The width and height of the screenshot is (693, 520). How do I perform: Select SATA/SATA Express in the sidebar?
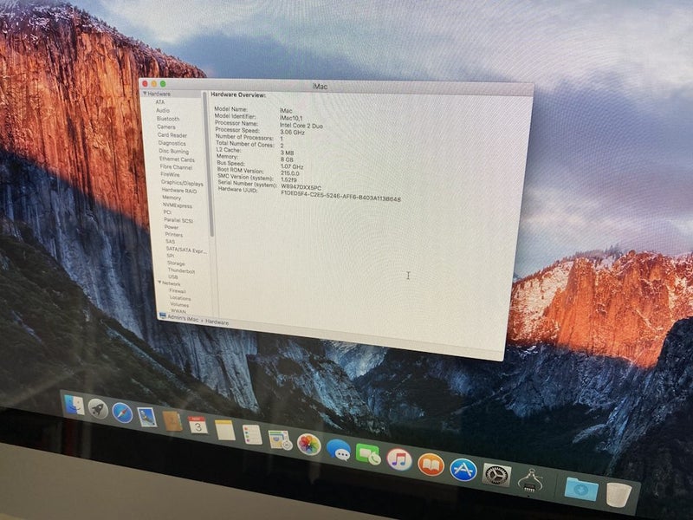pyautogui.click(x=186, y=250)
